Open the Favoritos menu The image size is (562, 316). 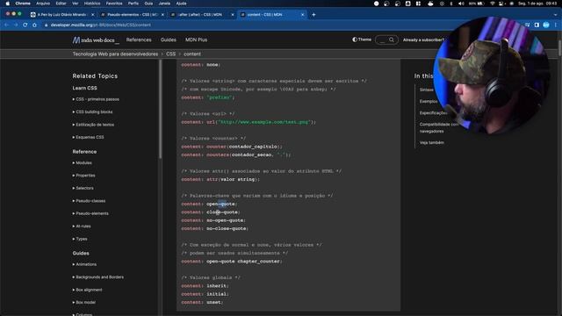pos(114,4)
